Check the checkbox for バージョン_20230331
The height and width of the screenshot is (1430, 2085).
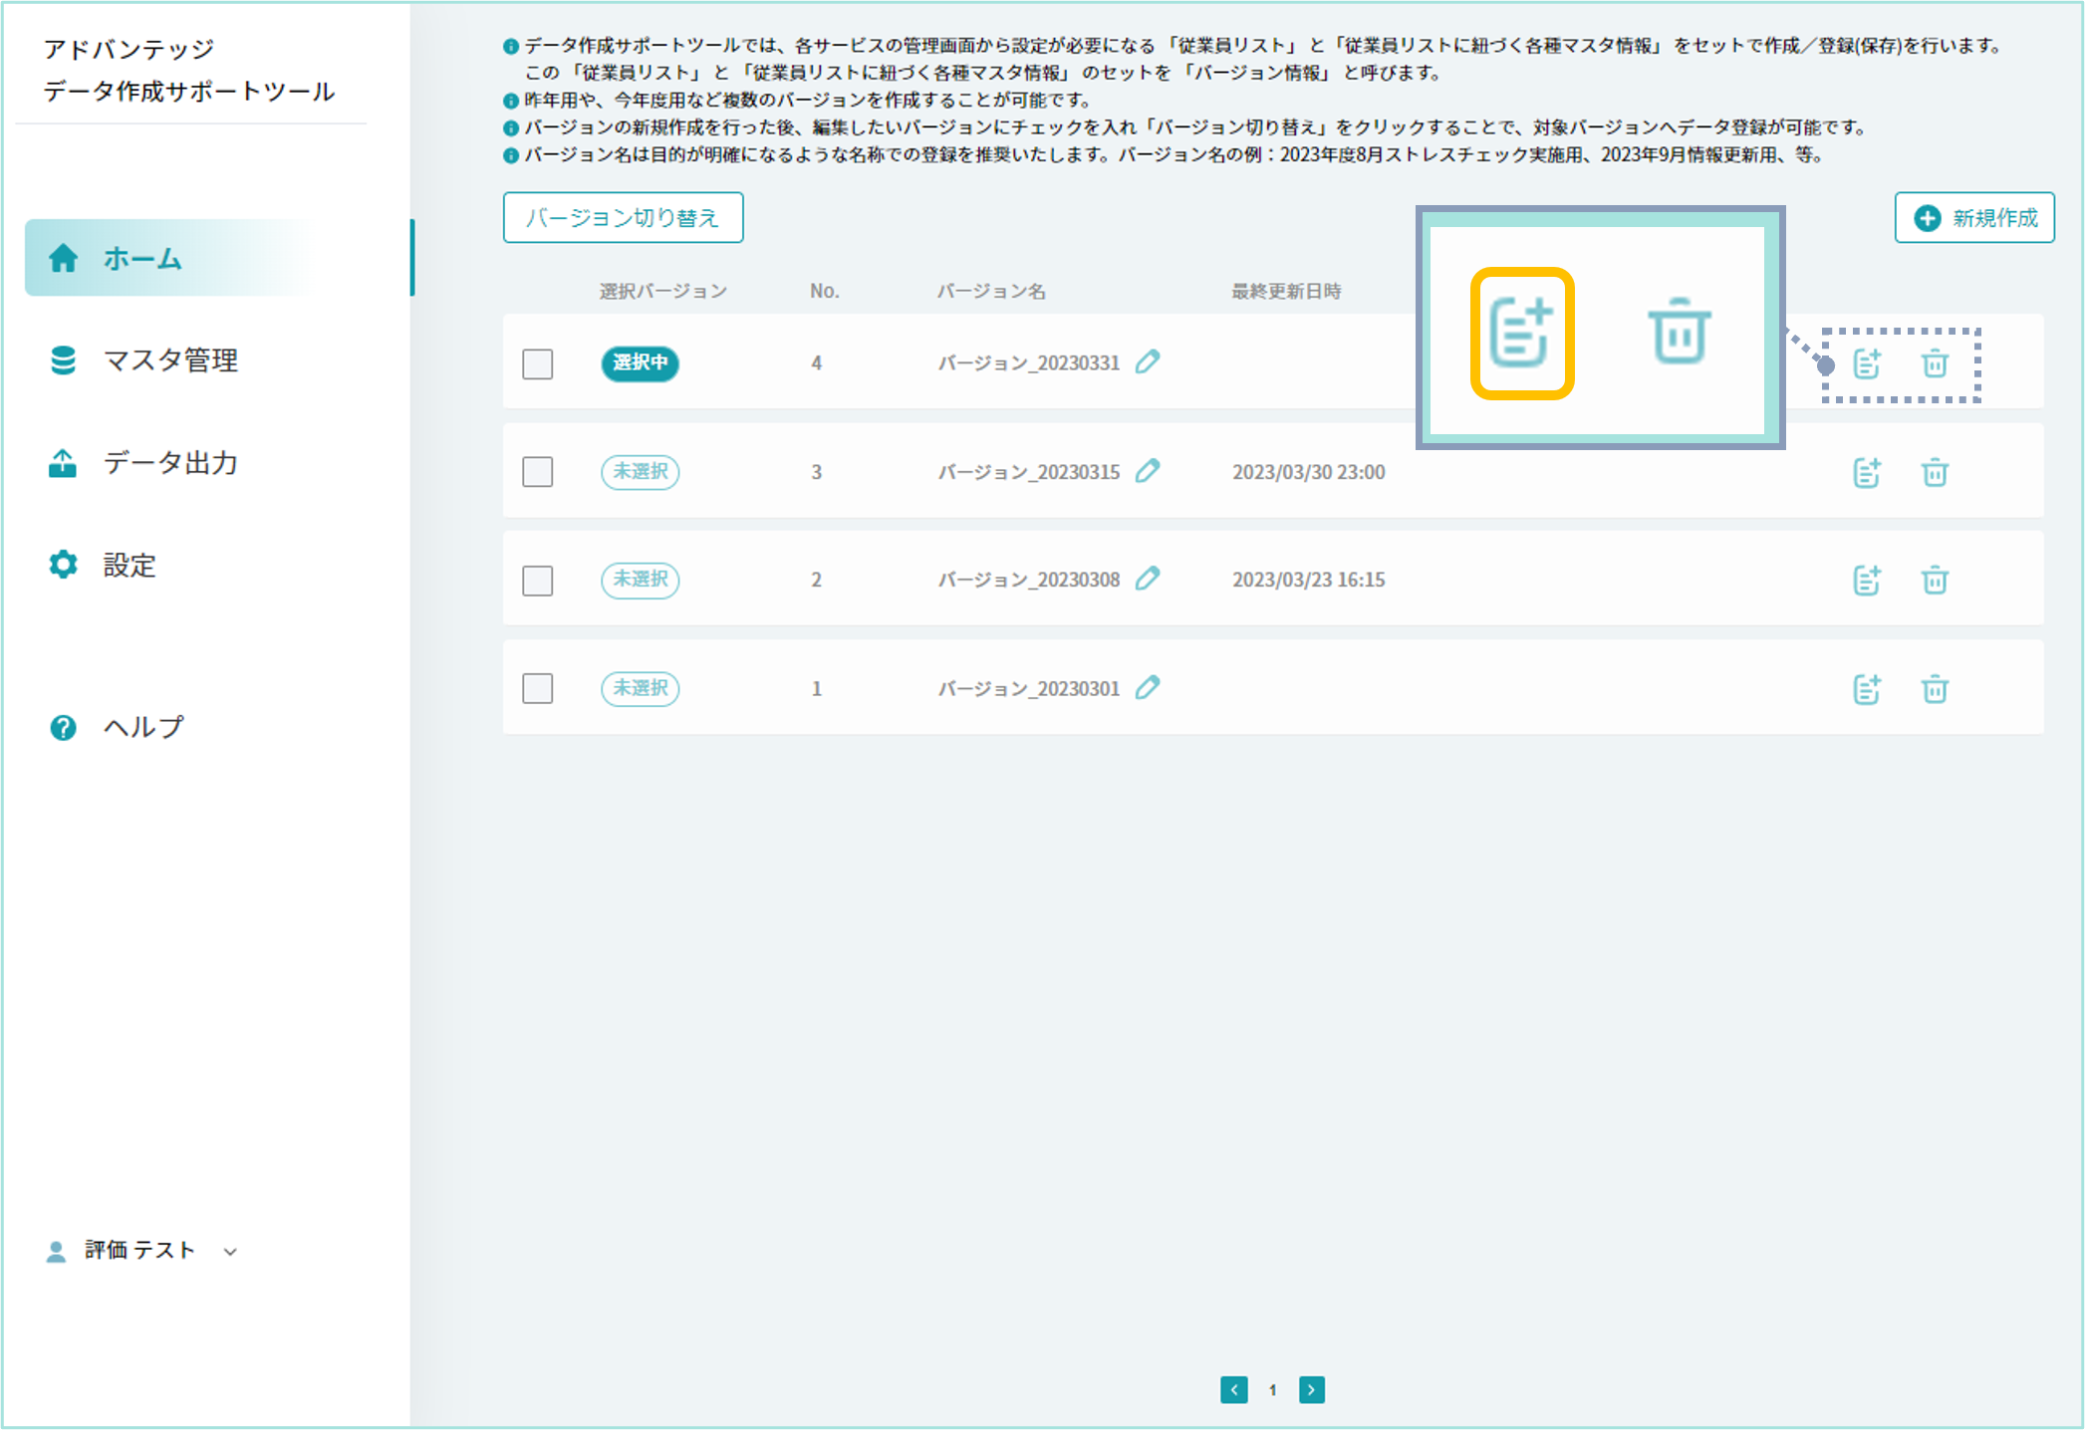(538, 363)
